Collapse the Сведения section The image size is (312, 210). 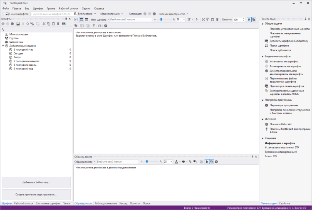[x=262, y=138]
